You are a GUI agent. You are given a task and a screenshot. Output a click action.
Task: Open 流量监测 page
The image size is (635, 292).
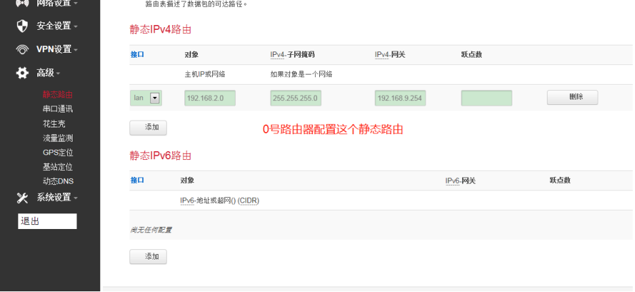point(58,138)
